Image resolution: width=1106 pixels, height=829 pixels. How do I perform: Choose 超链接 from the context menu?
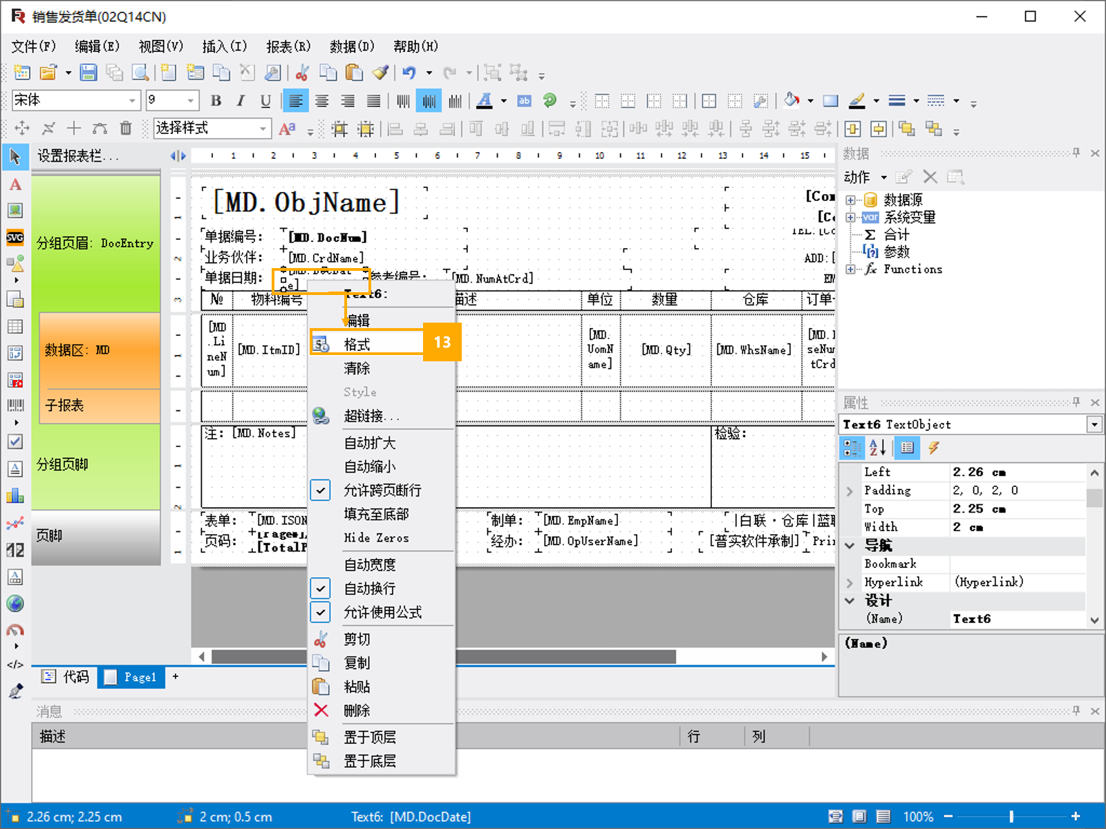tap(382, 416)
